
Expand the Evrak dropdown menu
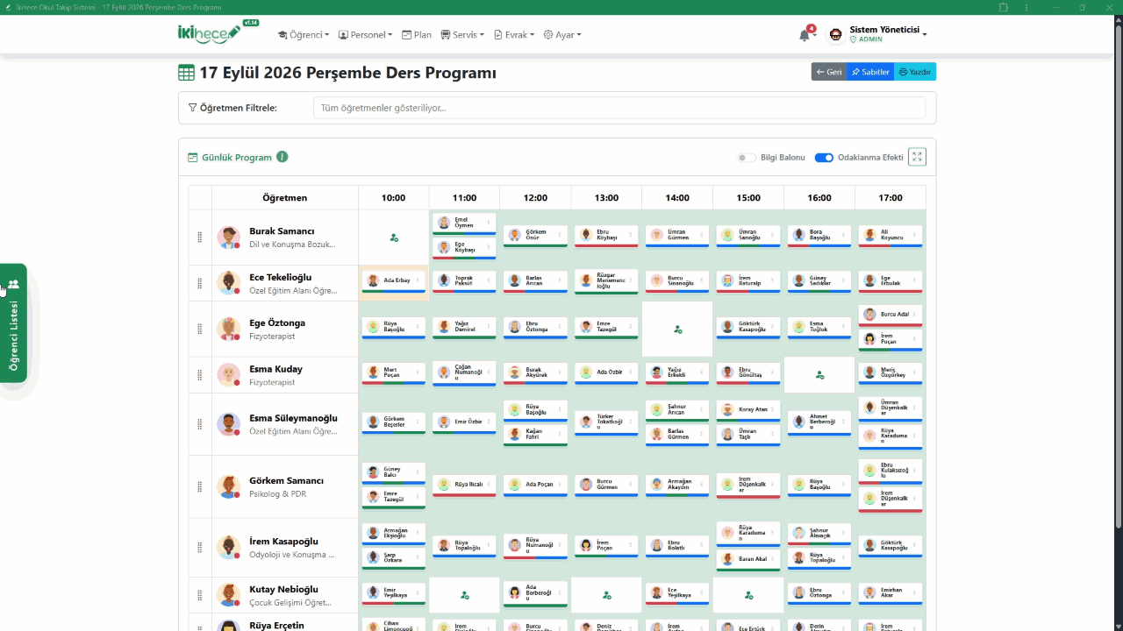coord(514,35)
